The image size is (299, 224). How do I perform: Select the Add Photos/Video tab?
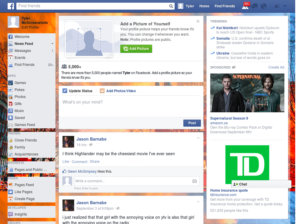pos(118,91)
